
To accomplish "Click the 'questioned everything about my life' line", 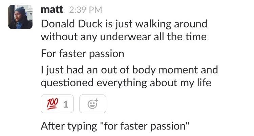I will pyautogui.click(x=126, y=82).
